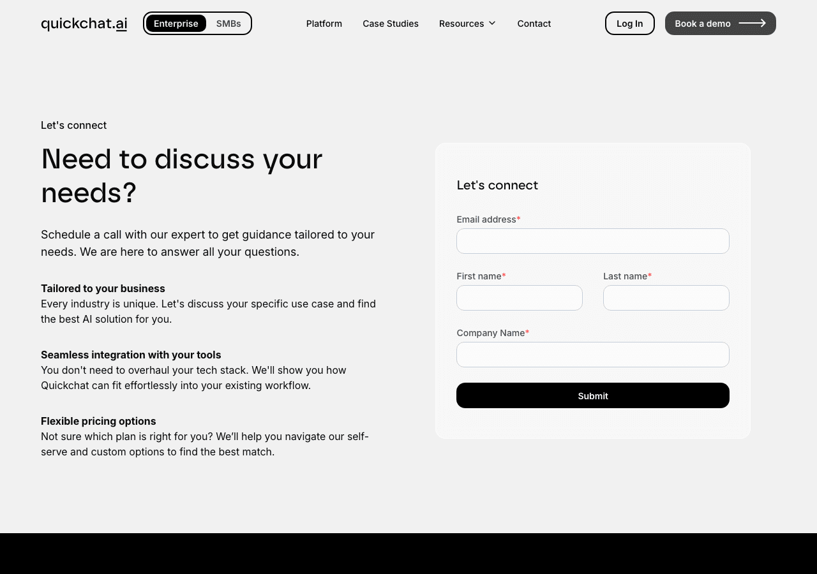The image size is (817, 574).
Task: Submit the Let's connect form
Action: [593, 395]
